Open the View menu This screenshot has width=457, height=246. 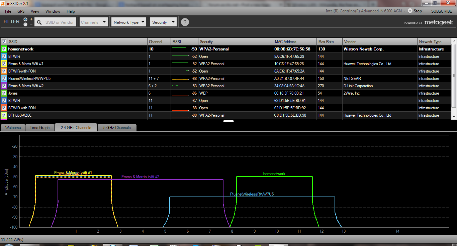(35, 11)
